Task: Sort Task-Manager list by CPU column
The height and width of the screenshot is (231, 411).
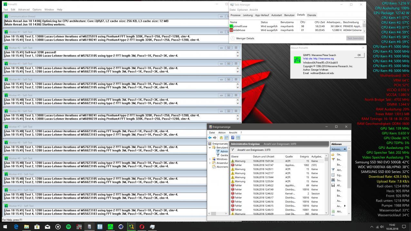Action: click(302, 22)
